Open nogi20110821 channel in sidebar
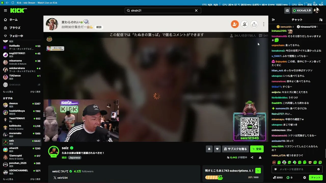Image resolution: width=326 pixels, height=183 pixels. 22,55
